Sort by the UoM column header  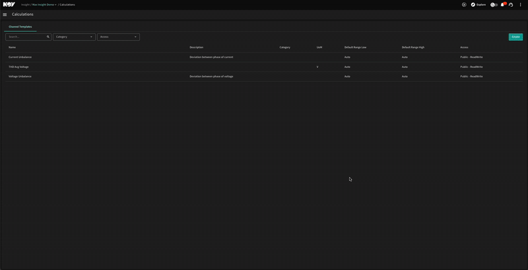319,48
